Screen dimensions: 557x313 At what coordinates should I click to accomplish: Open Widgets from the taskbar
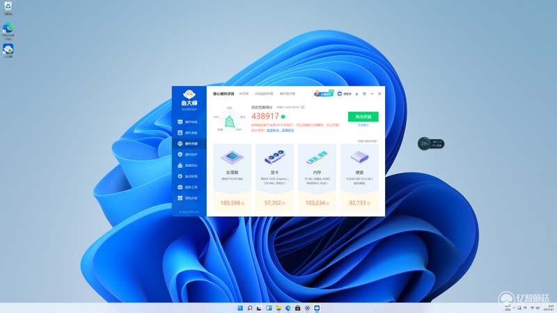pos(269,308)
